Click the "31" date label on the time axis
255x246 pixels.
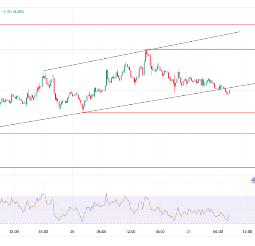tap(189, 232)
